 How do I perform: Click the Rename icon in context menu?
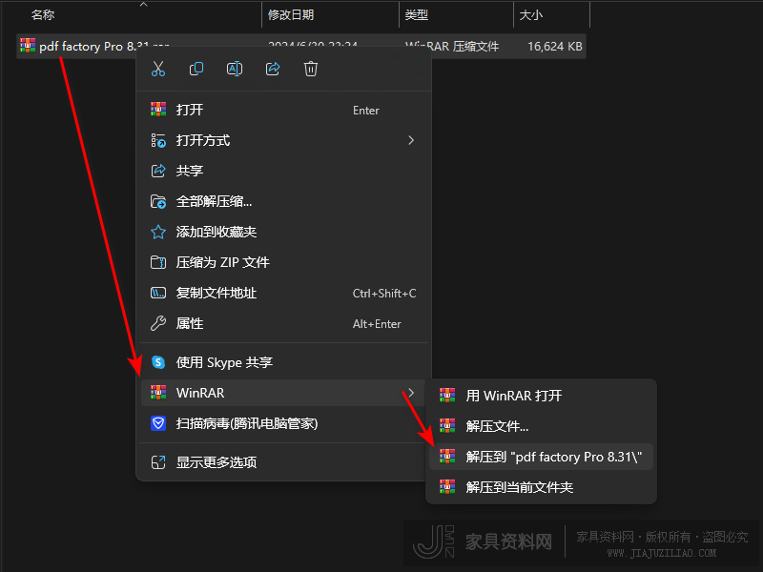235,69
